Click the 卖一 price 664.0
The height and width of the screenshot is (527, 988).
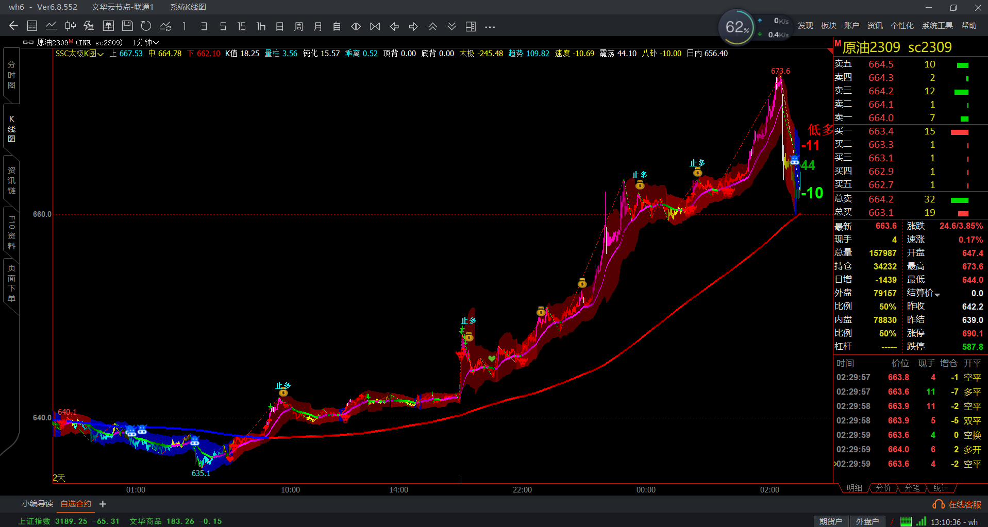click(x=881, y=118)
